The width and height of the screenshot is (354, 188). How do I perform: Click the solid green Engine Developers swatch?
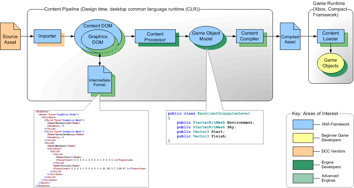coord(303,164)
